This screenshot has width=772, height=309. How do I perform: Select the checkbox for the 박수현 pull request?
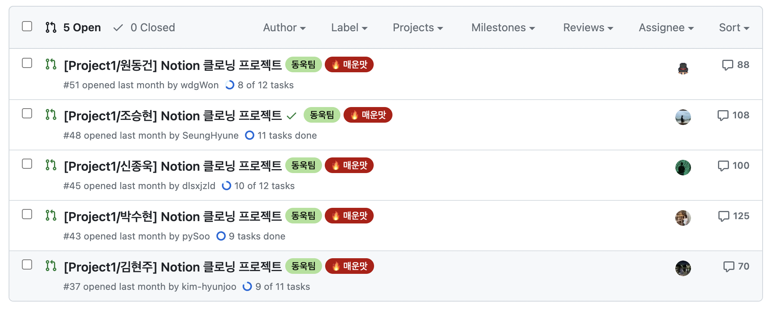(x=27, y=214)
